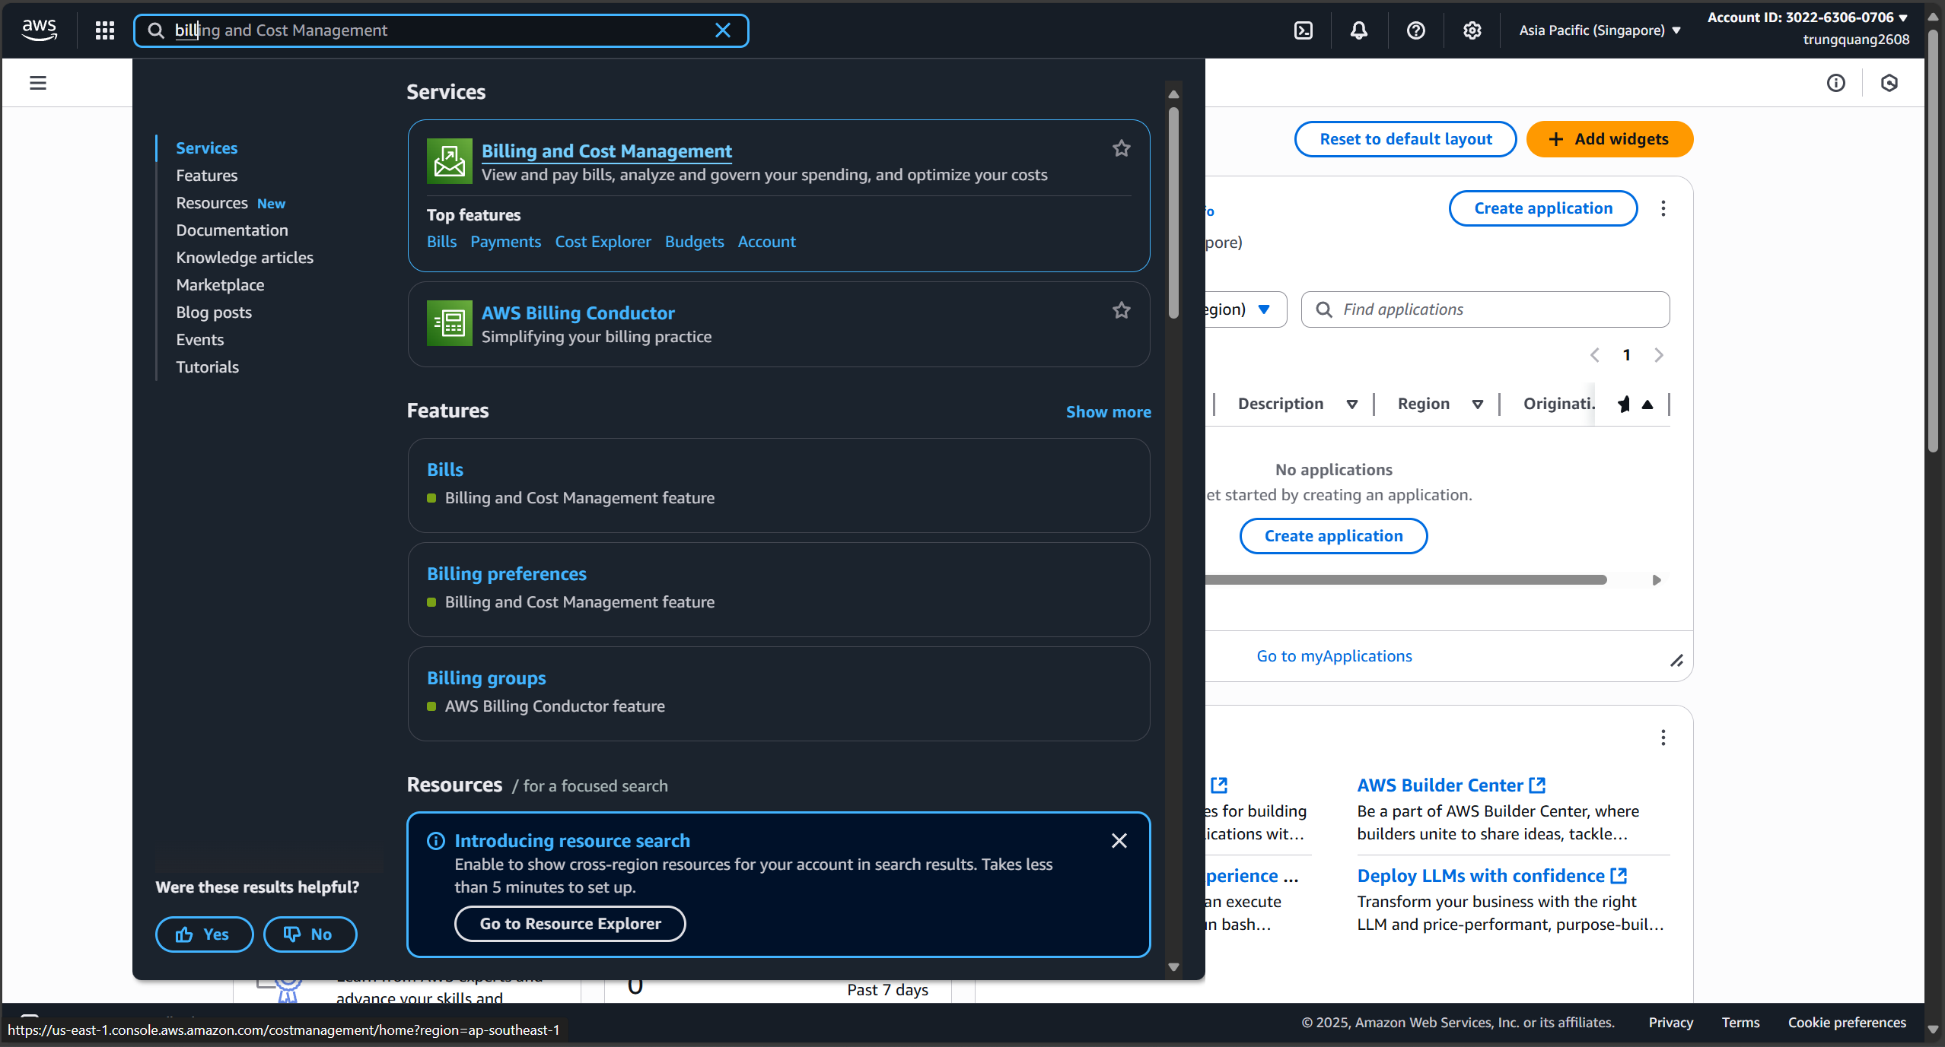Viewport: 1945px width, 1047px height.
Task: Click the Yes thumbs-up feedback button
Action: tap(204, 934)
